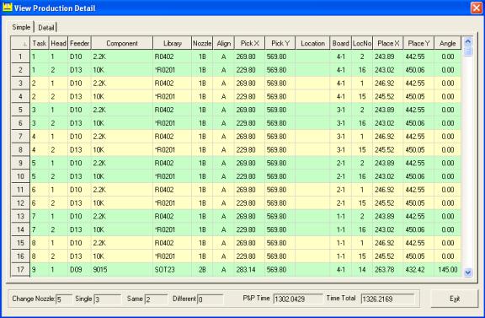485x318 pixels.
Task: Click the Time Total field
Action: [x=387, y=299]
